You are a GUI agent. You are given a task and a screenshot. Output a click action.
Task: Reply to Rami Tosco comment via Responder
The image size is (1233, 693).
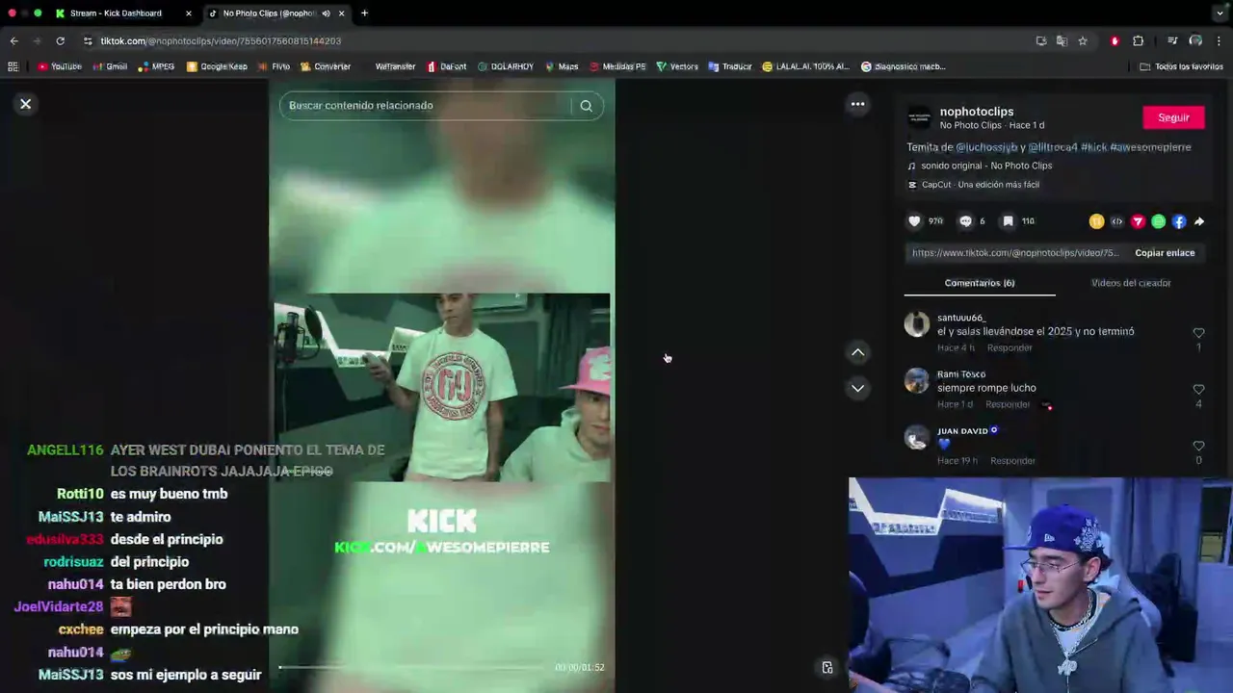[x=1008, y=404]
